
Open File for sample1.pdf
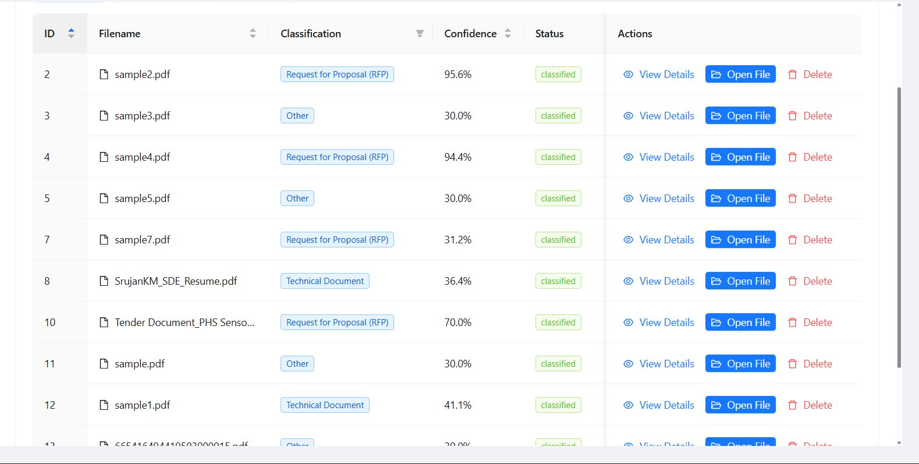tap(740, 405)
